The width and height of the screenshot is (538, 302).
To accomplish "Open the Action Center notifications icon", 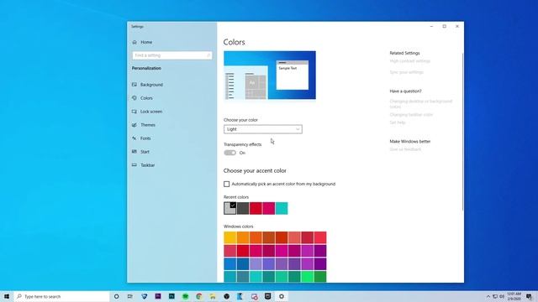I will click(x=530, y=296).
